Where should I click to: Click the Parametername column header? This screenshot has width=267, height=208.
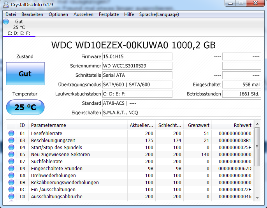coord(78,125)
